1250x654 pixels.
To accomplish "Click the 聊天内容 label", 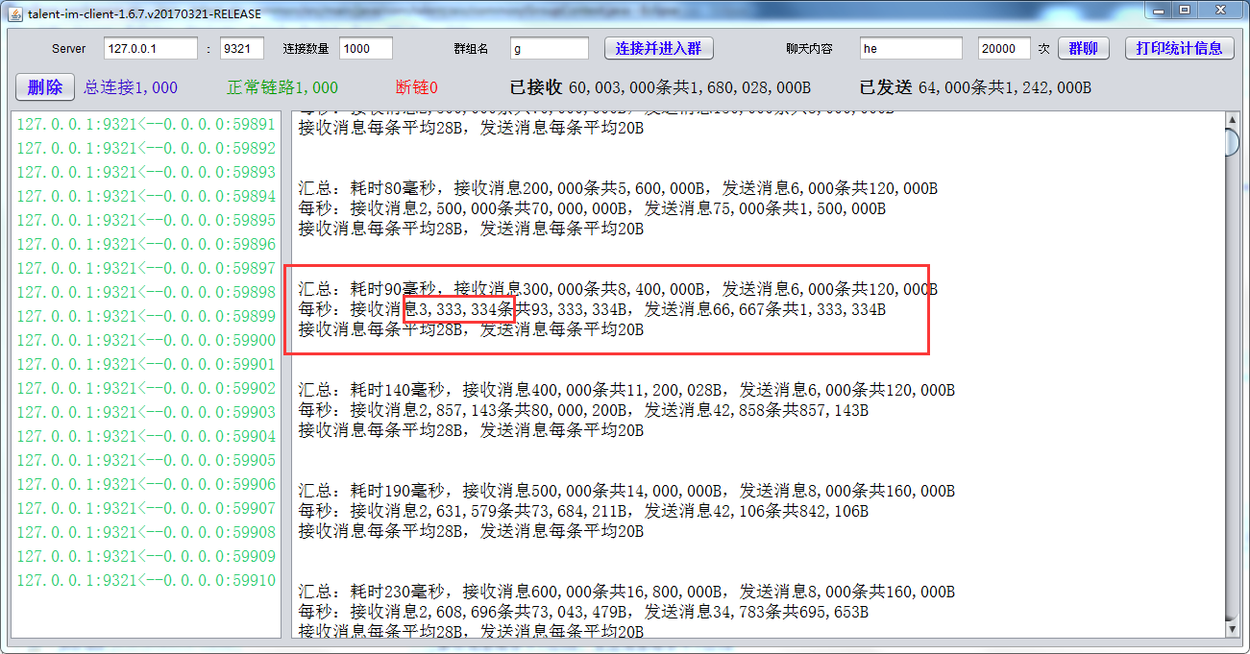I will 809,48.
